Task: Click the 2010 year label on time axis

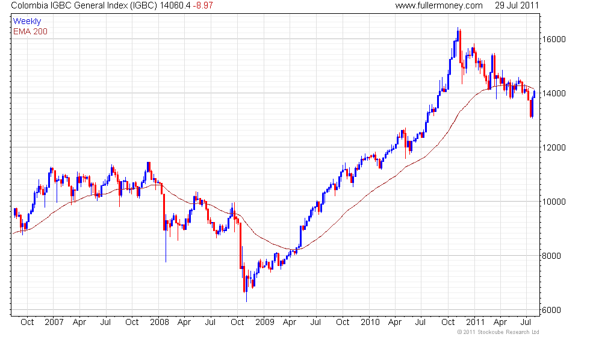Action: (x=370, y=322)
